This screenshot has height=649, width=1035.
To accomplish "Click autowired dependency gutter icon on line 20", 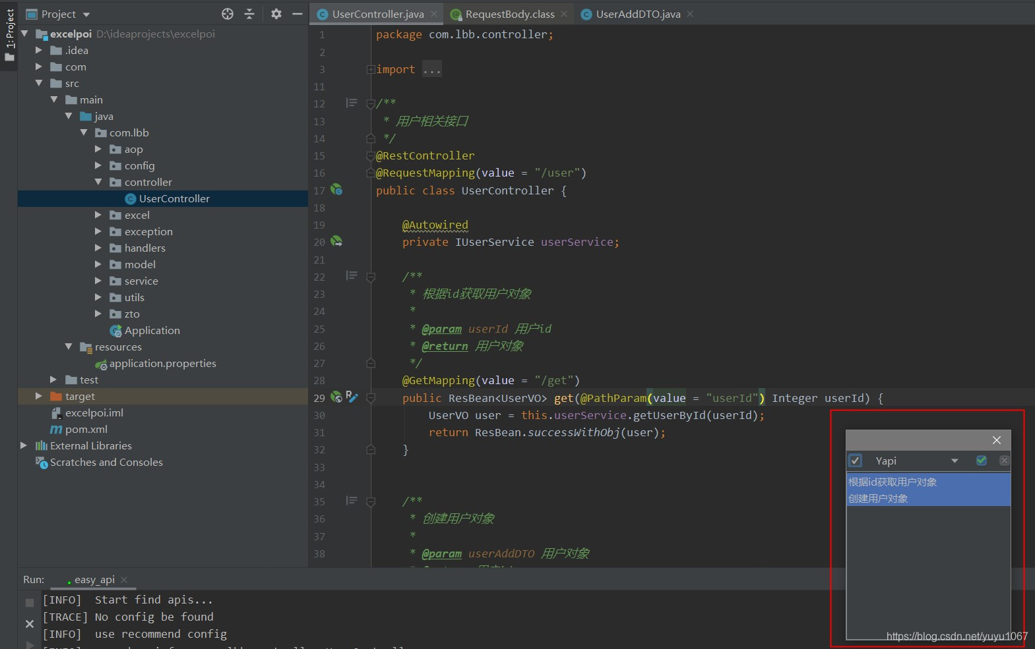I will coord(336,241).
